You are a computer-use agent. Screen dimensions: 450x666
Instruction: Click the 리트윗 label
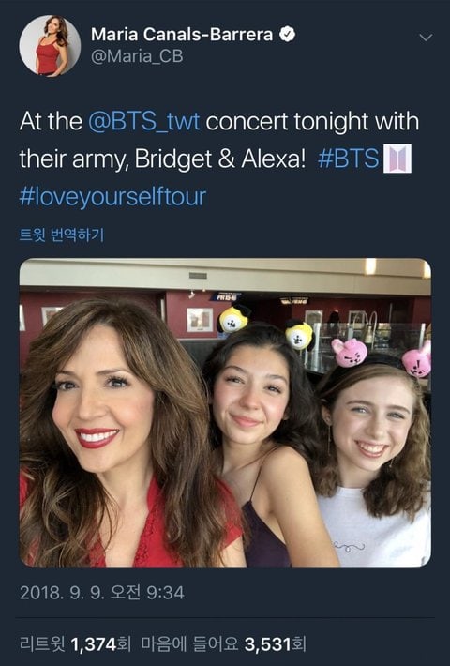[43, 643]
